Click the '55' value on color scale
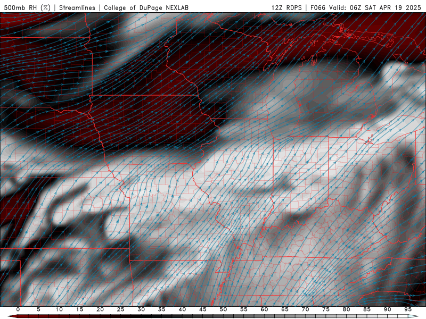The image size is (426, 319). point(244,309)
